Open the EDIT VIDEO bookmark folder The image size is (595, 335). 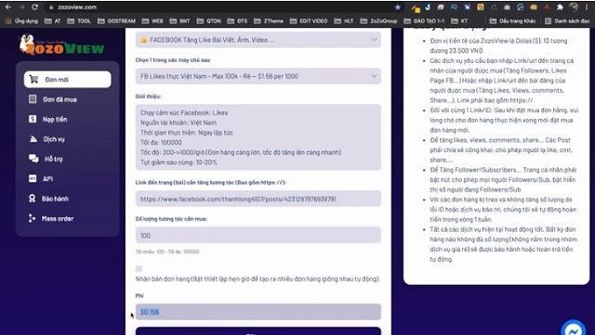(x=309, y=20)
